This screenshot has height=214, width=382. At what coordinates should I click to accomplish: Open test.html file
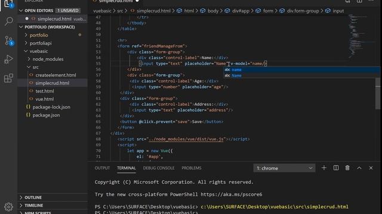45,91
